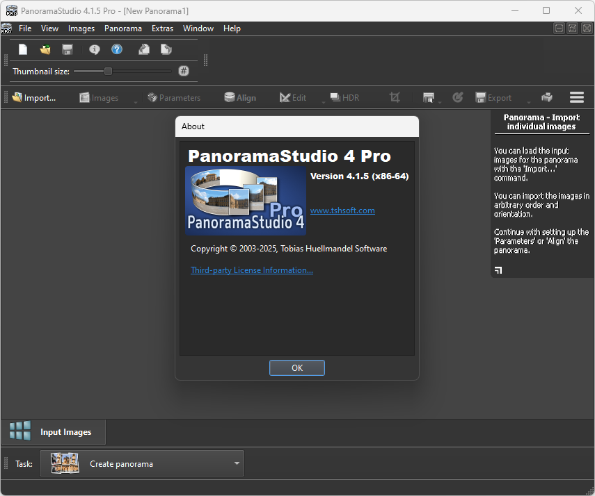
Task: Click the Copyright 2003-2025 text line
Action: 289,249
